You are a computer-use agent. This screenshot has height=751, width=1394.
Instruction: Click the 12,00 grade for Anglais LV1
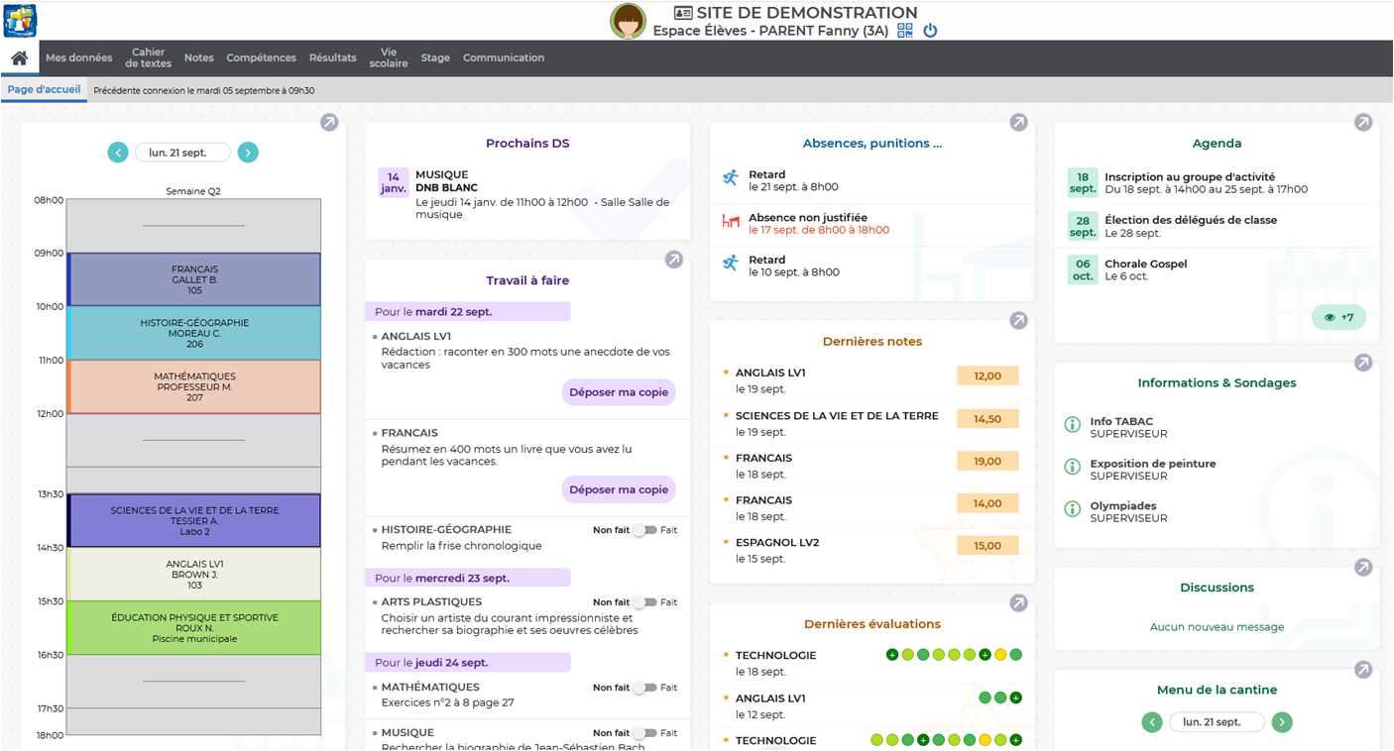[987, 376]
